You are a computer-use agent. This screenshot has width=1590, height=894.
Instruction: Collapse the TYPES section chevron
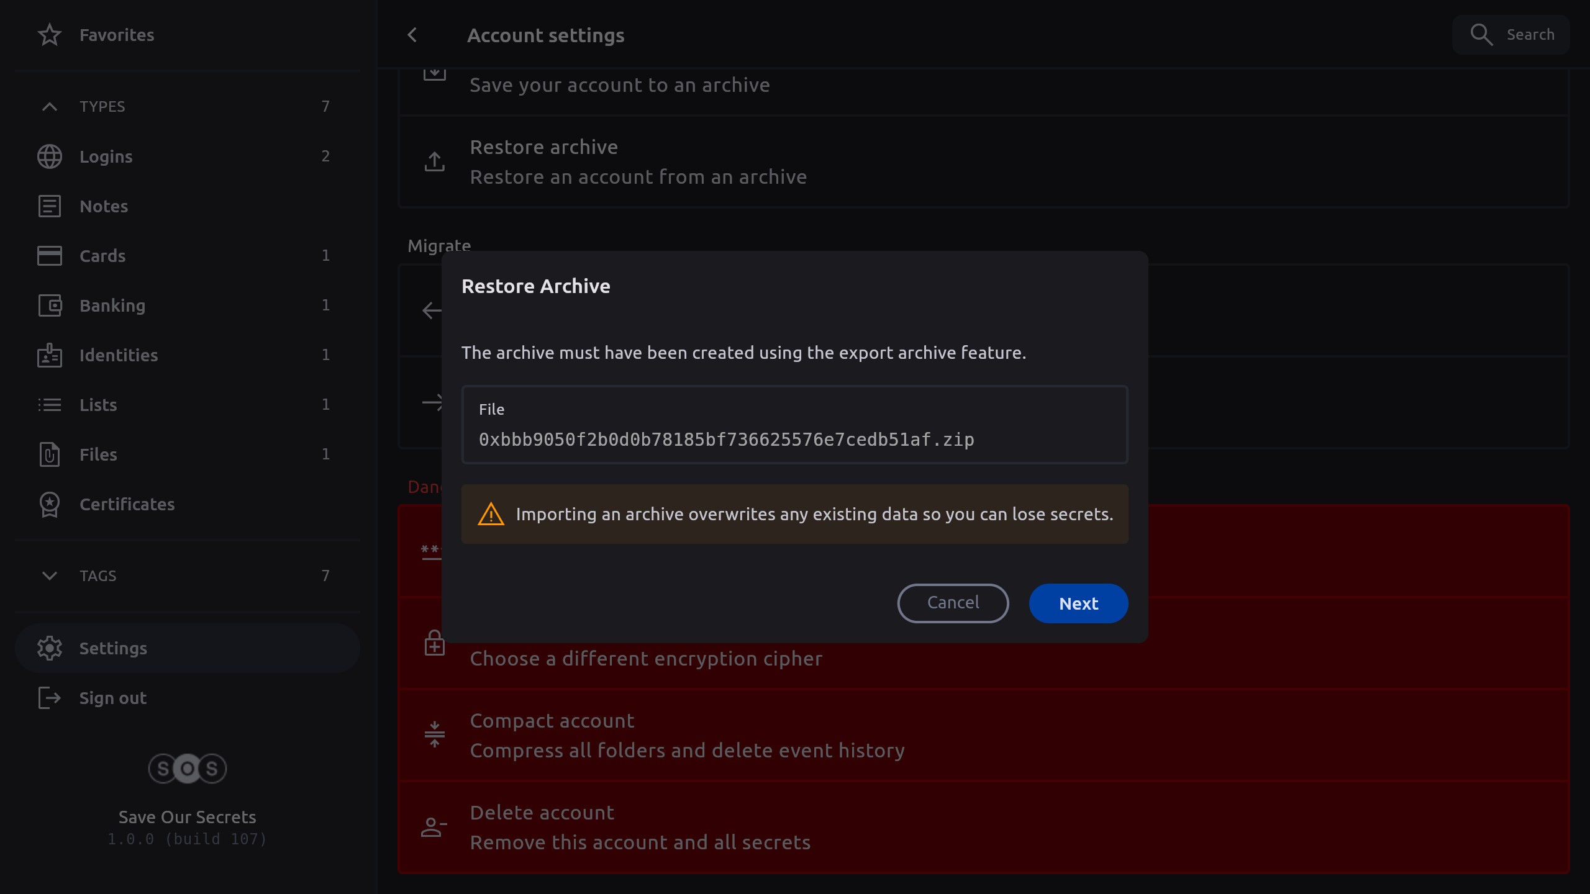point(50,107)
